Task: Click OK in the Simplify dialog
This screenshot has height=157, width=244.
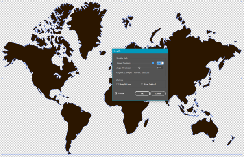Action: (x=142, y=93)
